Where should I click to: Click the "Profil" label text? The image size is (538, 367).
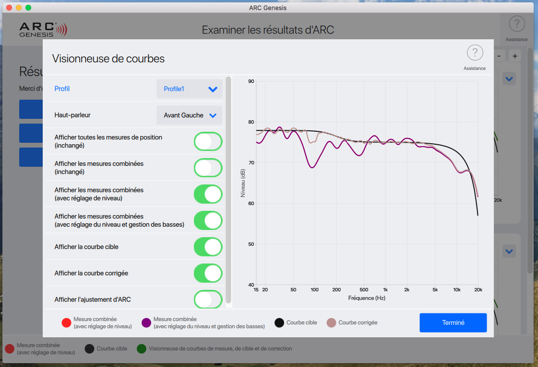pos(62,89)
